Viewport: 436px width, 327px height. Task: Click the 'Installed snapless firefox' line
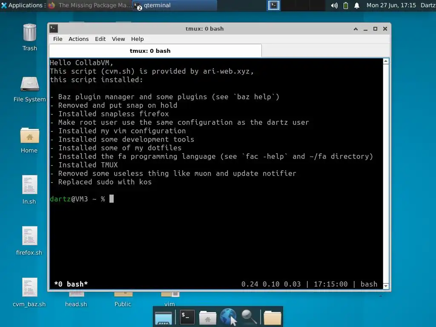[109, 114]
